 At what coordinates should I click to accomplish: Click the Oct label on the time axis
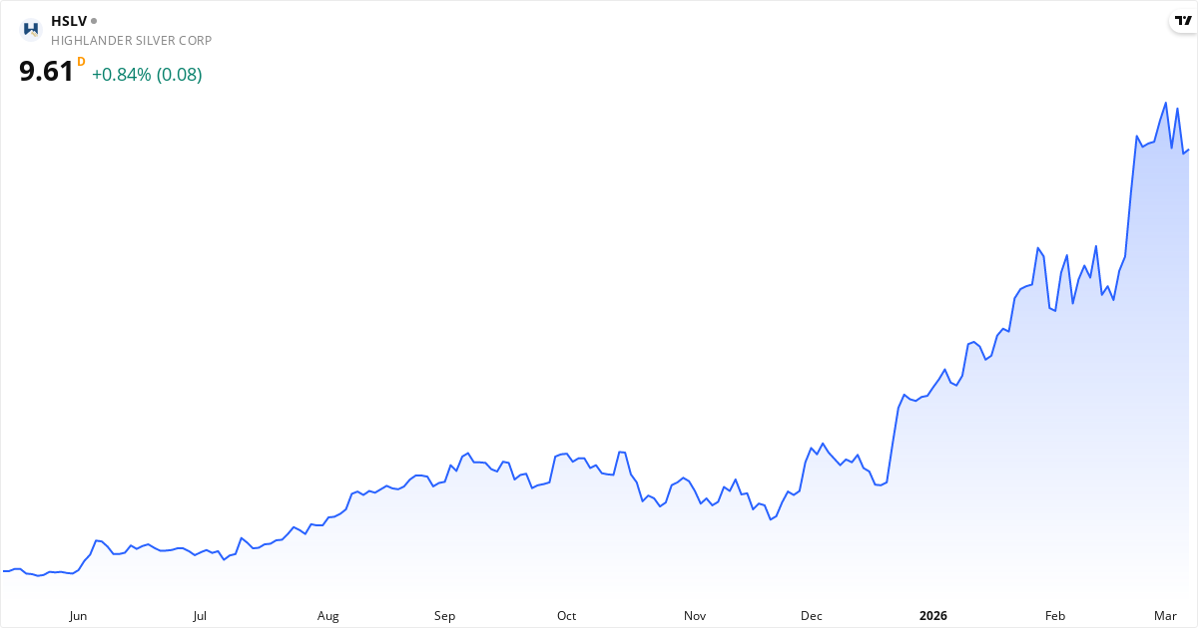point(566,616)
